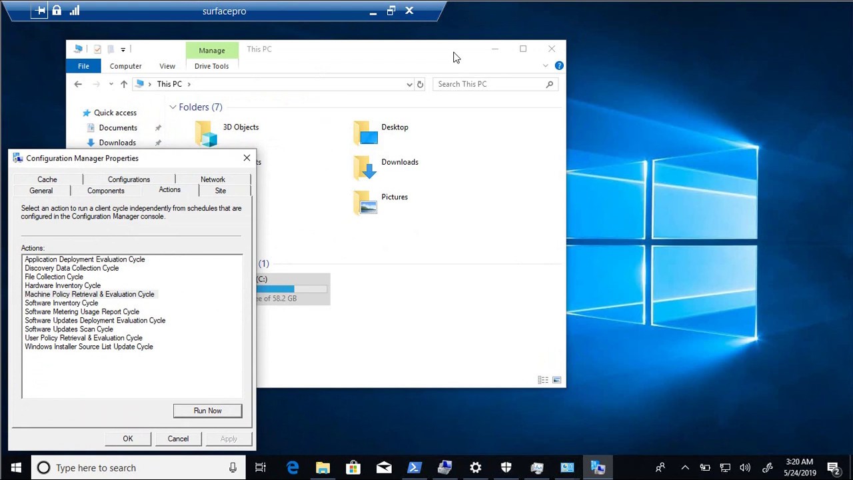Viewport: 853px width, 480px height.
Task: Switch to details view icon in status bar
Action: (x=543, y=380)
